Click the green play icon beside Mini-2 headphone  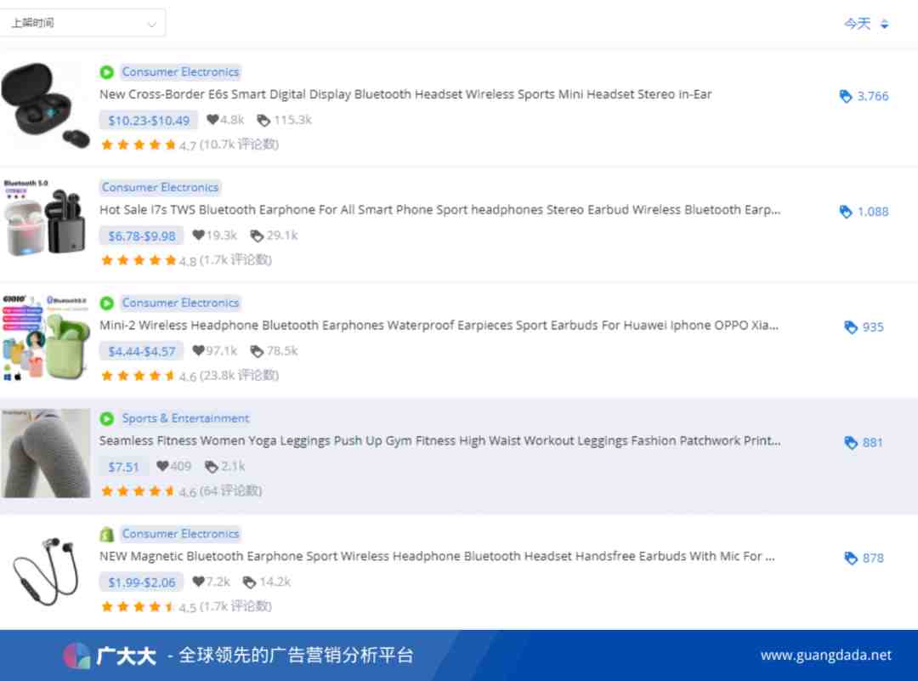pyautogui.click(x=106, y=303)
